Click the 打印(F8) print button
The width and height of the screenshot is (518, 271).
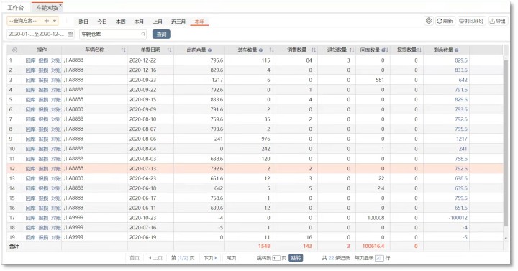(x=471, y=21)
